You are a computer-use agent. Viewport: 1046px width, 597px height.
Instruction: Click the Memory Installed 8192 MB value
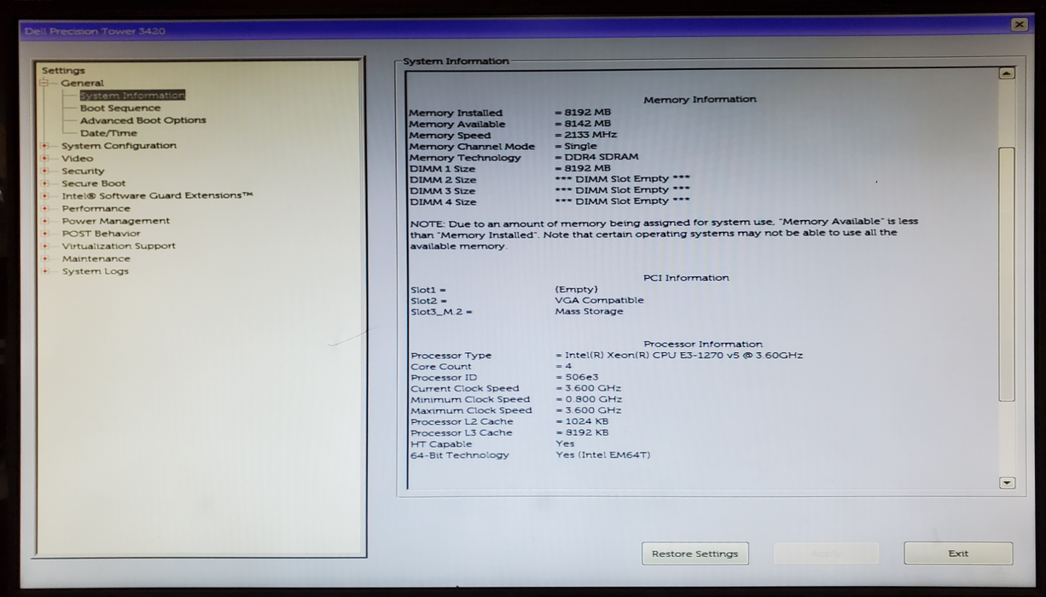(584, 113)
